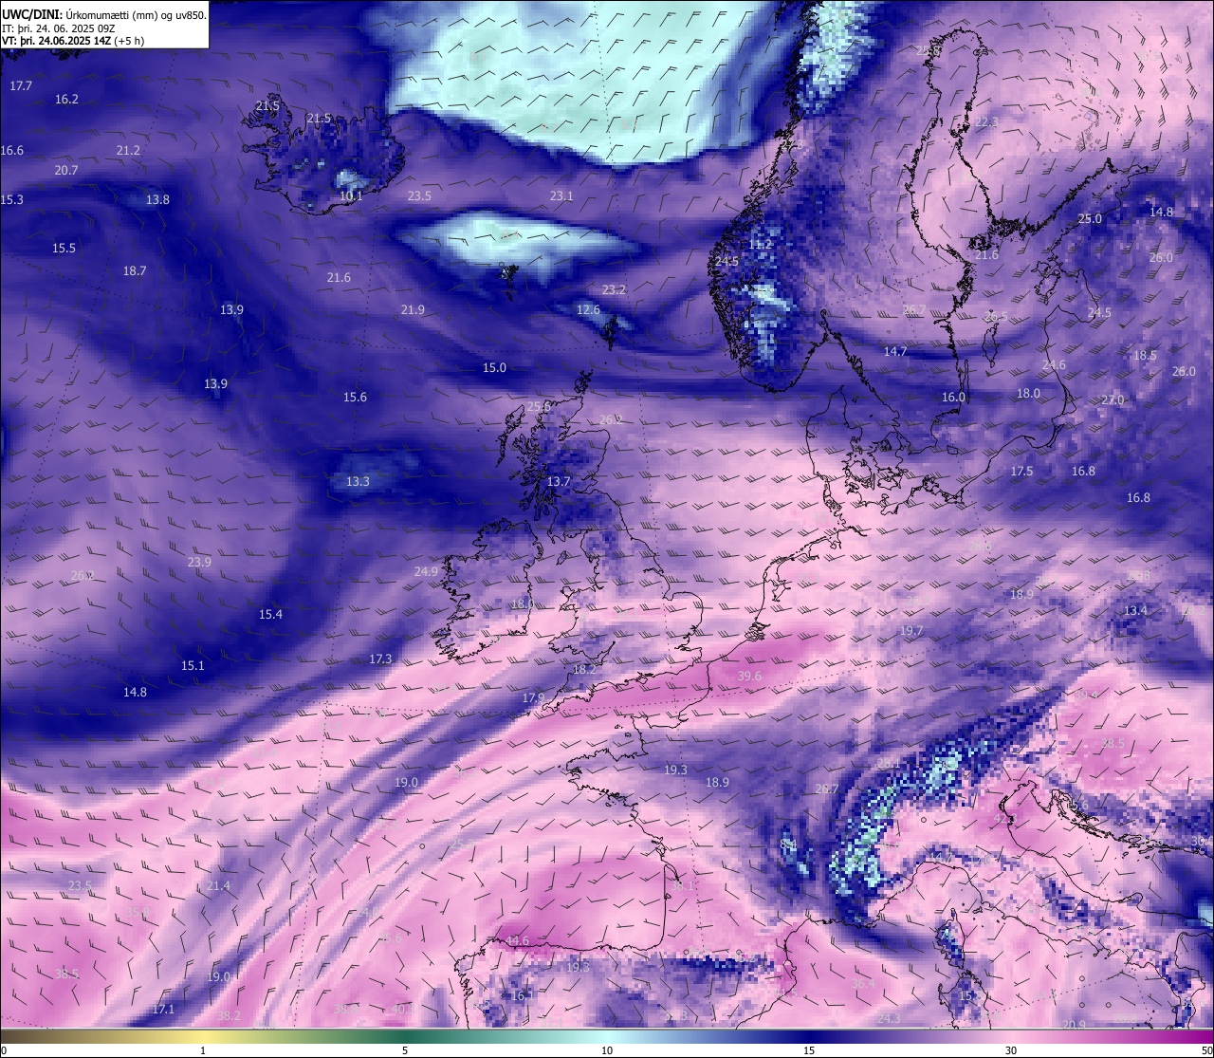The image size is (1214, 1058).
Task: Click the 'VT: þri. 24.06.2025 14Z (+5 h)' line
Action: coord(73,41)
